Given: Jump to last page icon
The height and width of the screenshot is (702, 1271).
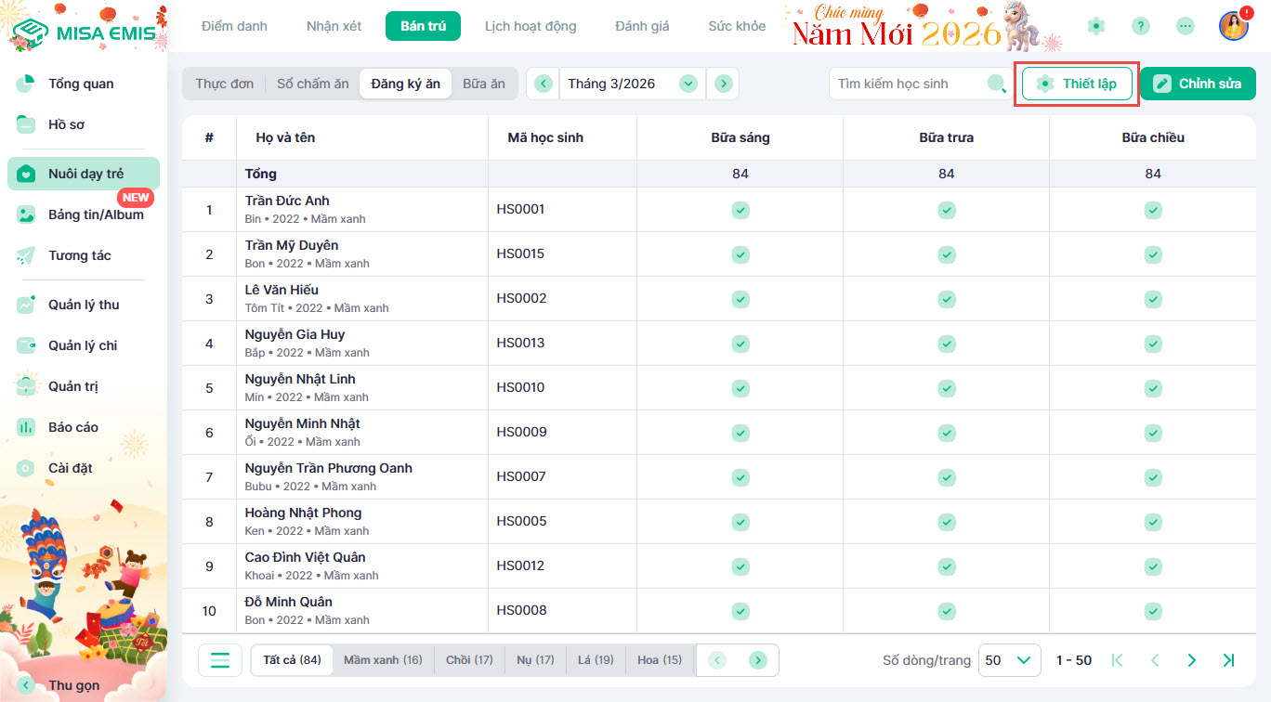Looking at the screenshot, I should click(1228, 660).
